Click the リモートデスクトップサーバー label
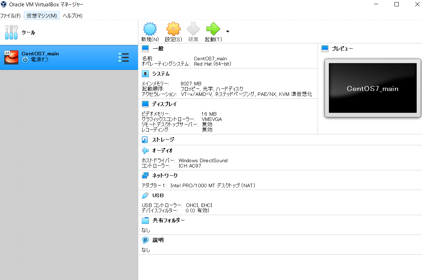The height and width of the screenshot is (280, 422). 170,124
